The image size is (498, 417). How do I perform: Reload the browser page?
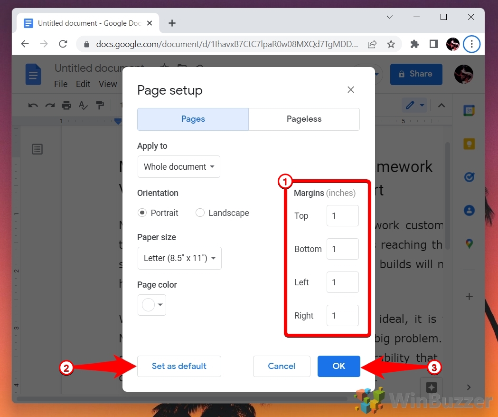[x=63, y=44]
